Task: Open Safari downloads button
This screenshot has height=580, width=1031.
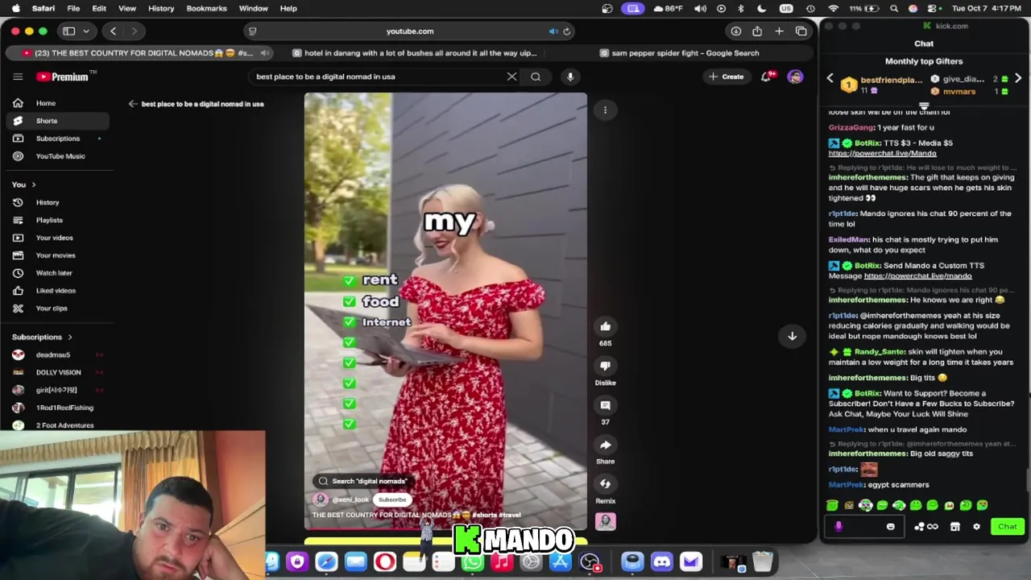Action: point(735,31)
